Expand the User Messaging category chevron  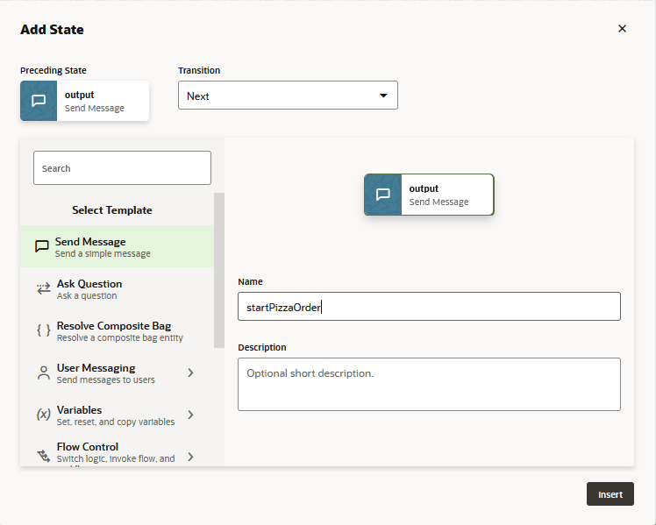pos(191,372)
